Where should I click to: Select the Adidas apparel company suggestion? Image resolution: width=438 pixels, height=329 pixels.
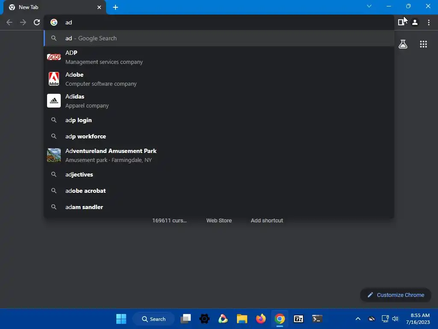coord(219,101)
